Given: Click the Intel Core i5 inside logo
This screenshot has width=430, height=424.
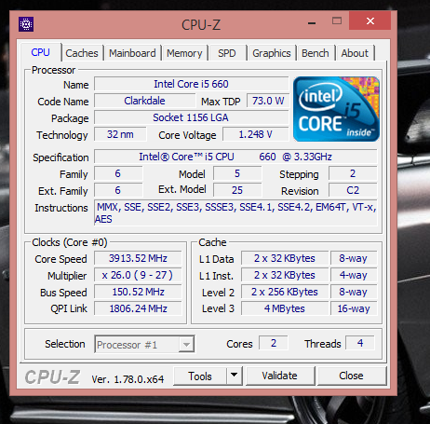Looking at the screenshot, I should pyautogui.click(x=336, y=109).
